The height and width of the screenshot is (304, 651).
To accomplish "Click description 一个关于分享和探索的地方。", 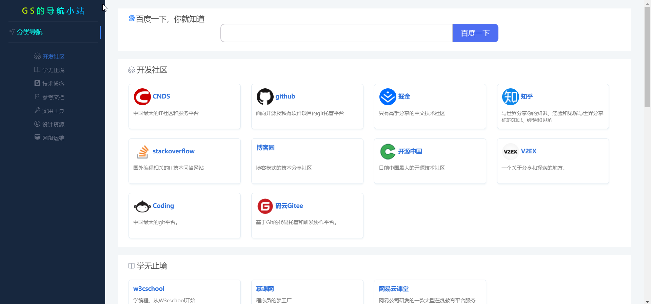I will coord(533,168).
